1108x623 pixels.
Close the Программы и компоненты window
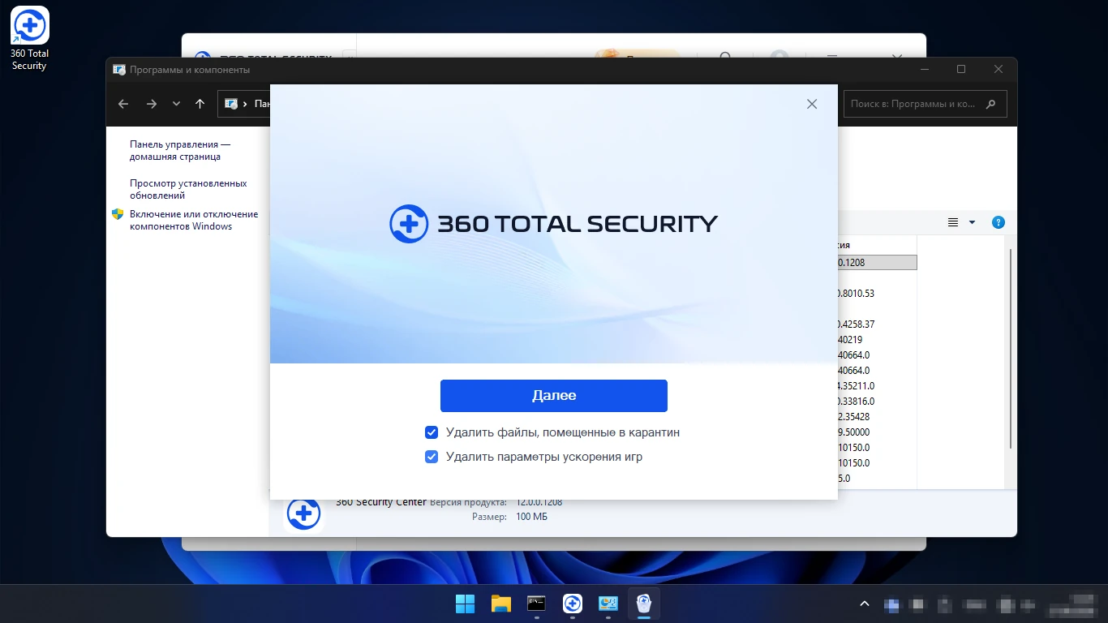[x=998, y=70]
